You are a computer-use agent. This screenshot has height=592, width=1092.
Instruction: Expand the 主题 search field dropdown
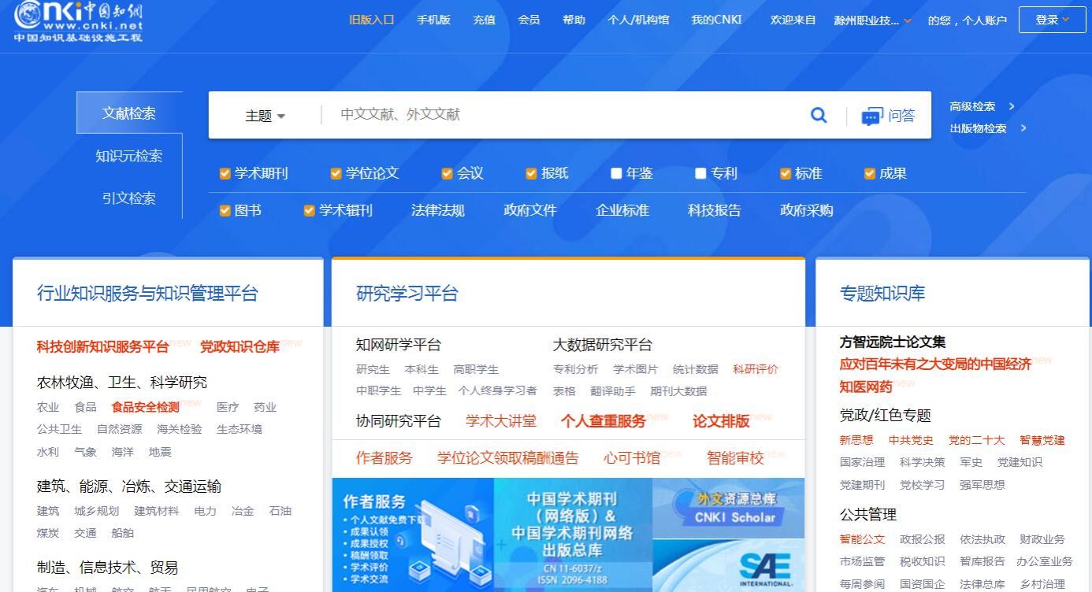pos(265,116)
